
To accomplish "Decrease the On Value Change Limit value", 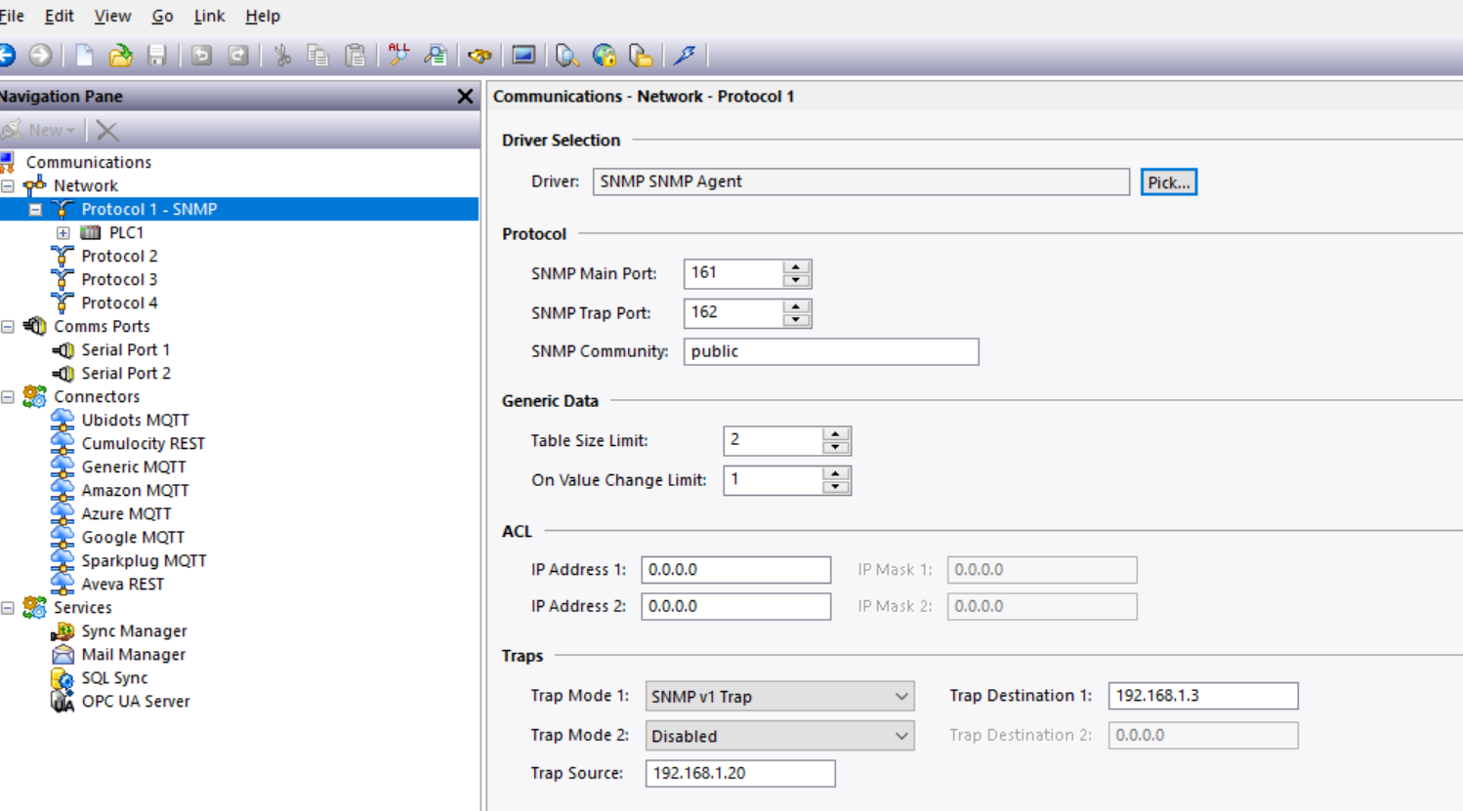I will (835, 487).
